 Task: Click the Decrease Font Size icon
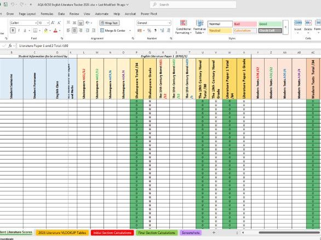tap(59, 22)
